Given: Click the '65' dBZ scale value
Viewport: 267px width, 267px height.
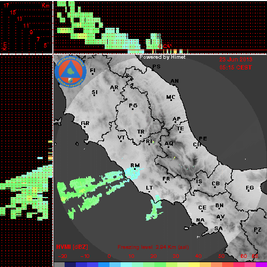Looking at the screenshot, I should point(255,256).
